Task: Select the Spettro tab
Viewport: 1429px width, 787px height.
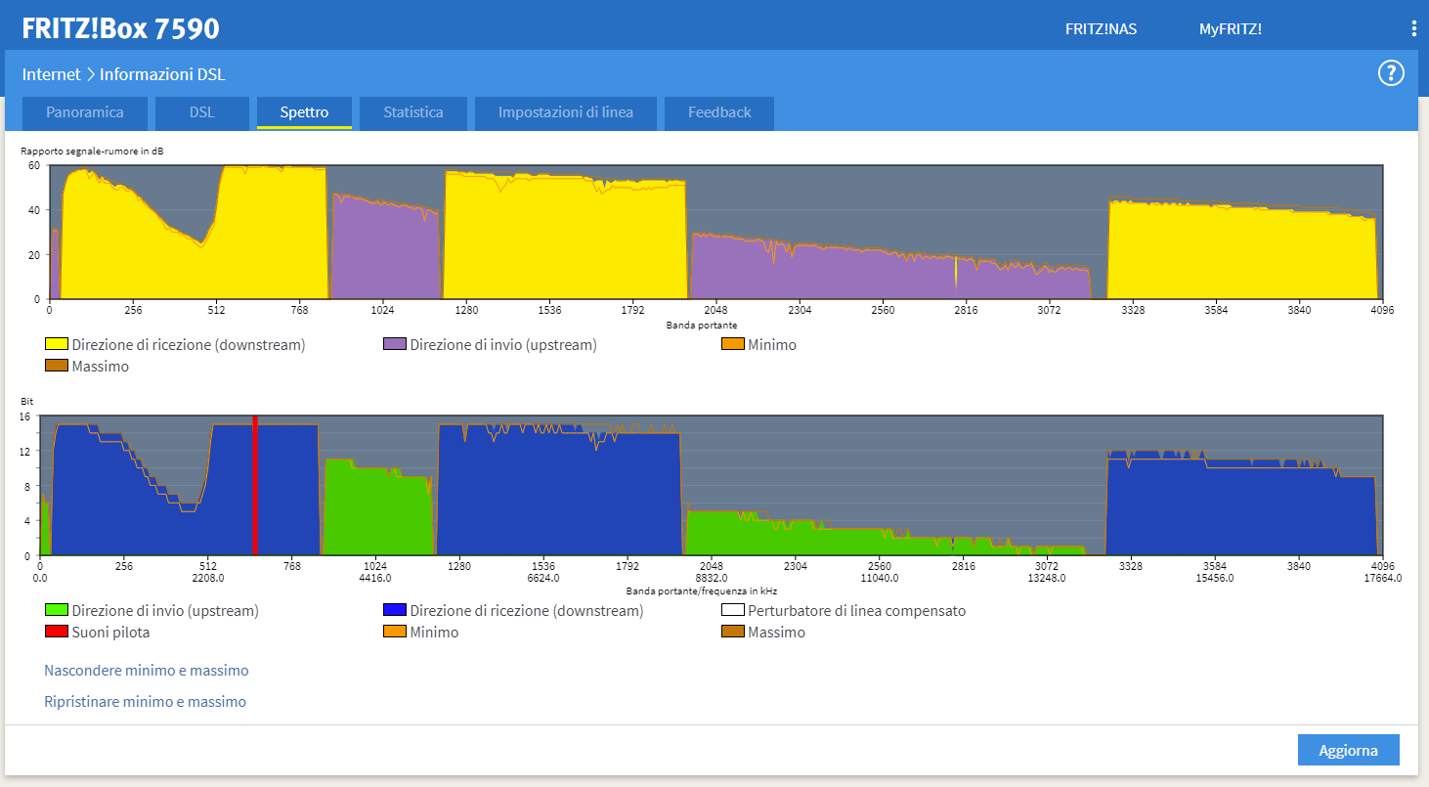Action: coord(304,112)
